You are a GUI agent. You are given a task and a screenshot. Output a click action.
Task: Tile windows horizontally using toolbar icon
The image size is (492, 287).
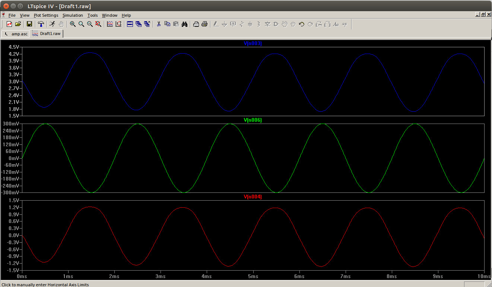point(130,24)
